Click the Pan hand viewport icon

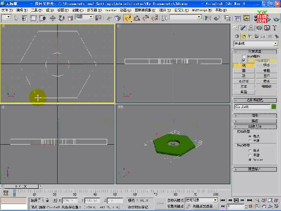point(264,206)
